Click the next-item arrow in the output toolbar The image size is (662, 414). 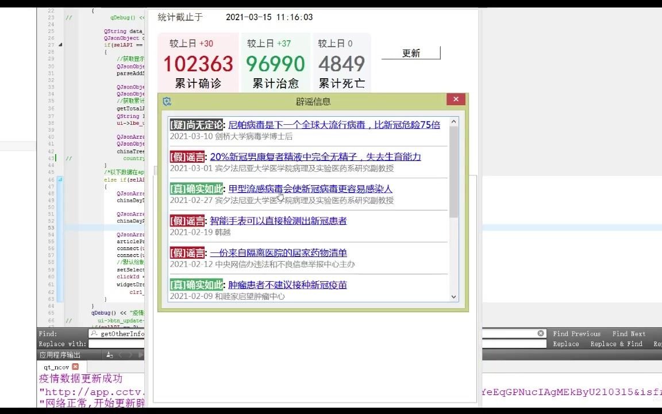click(131, 355)
